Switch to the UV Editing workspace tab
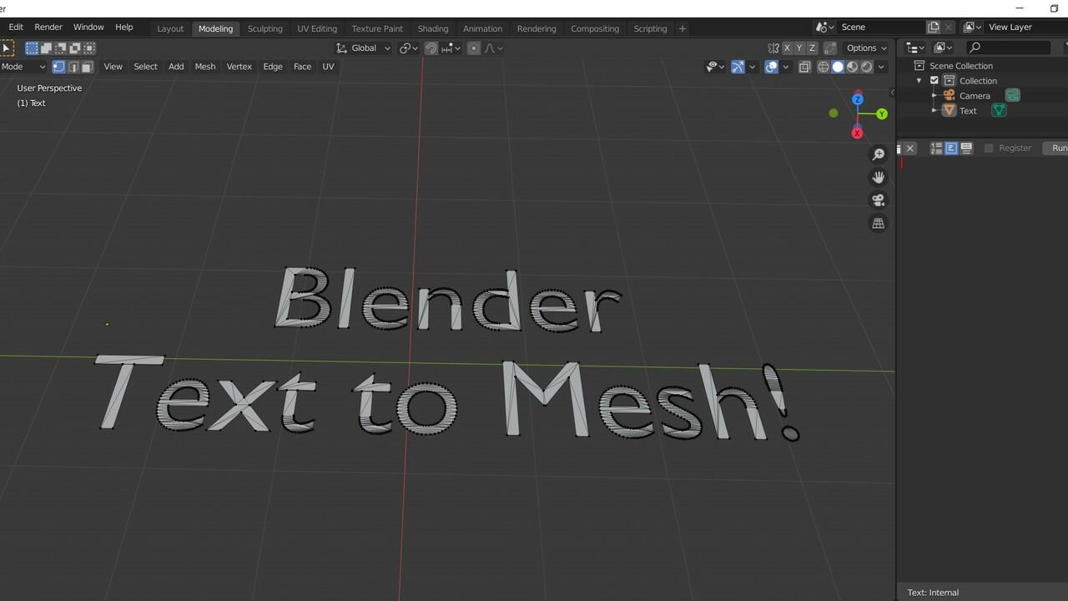 click(316, 28)
